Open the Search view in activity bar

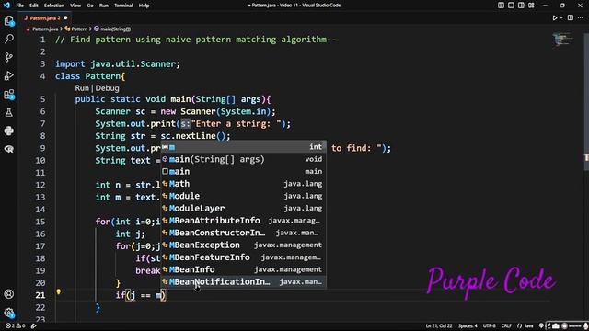coord(9,39)
